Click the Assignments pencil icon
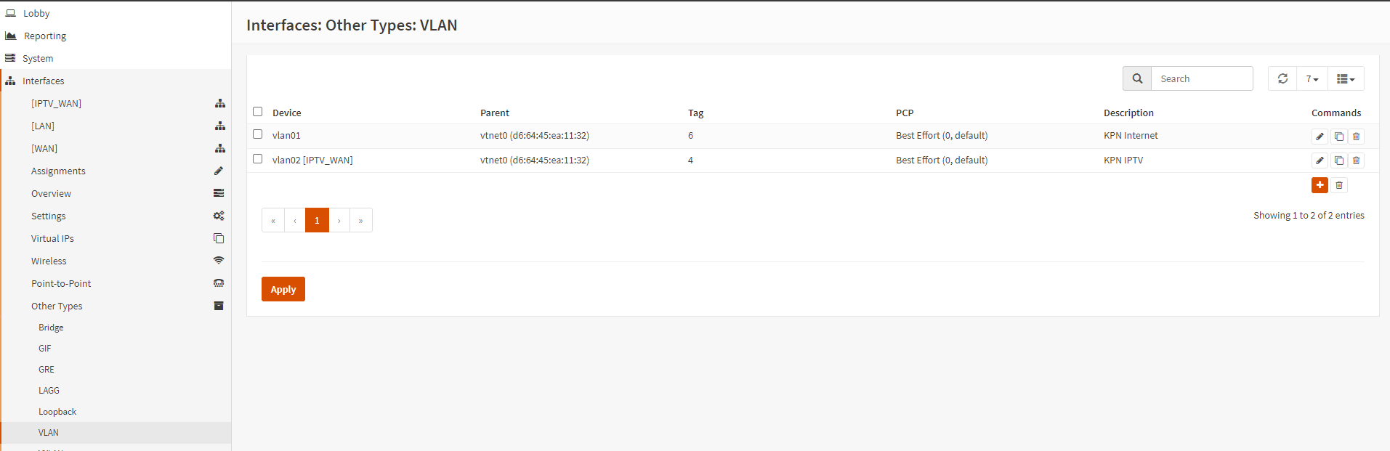 [x=219, y=171]
